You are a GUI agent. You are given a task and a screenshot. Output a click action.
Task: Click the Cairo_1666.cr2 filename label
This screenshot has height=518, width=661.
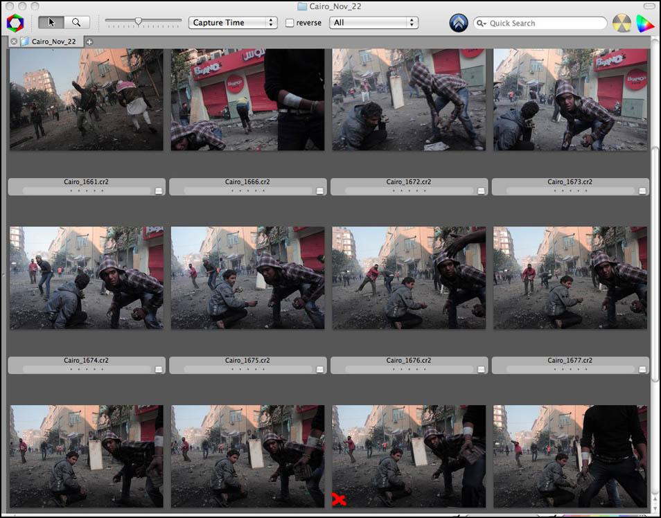point(247,181)
